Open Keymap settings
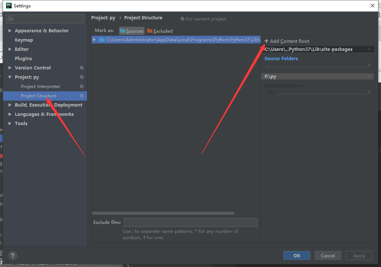The width and height of the screenshot is (381, 267). click(24, 40)
